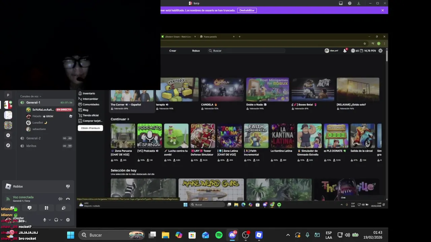Viewport: 431px width, 242px height.
Task: Stop streaming Roblox screen icon
Action: [68, 187]
